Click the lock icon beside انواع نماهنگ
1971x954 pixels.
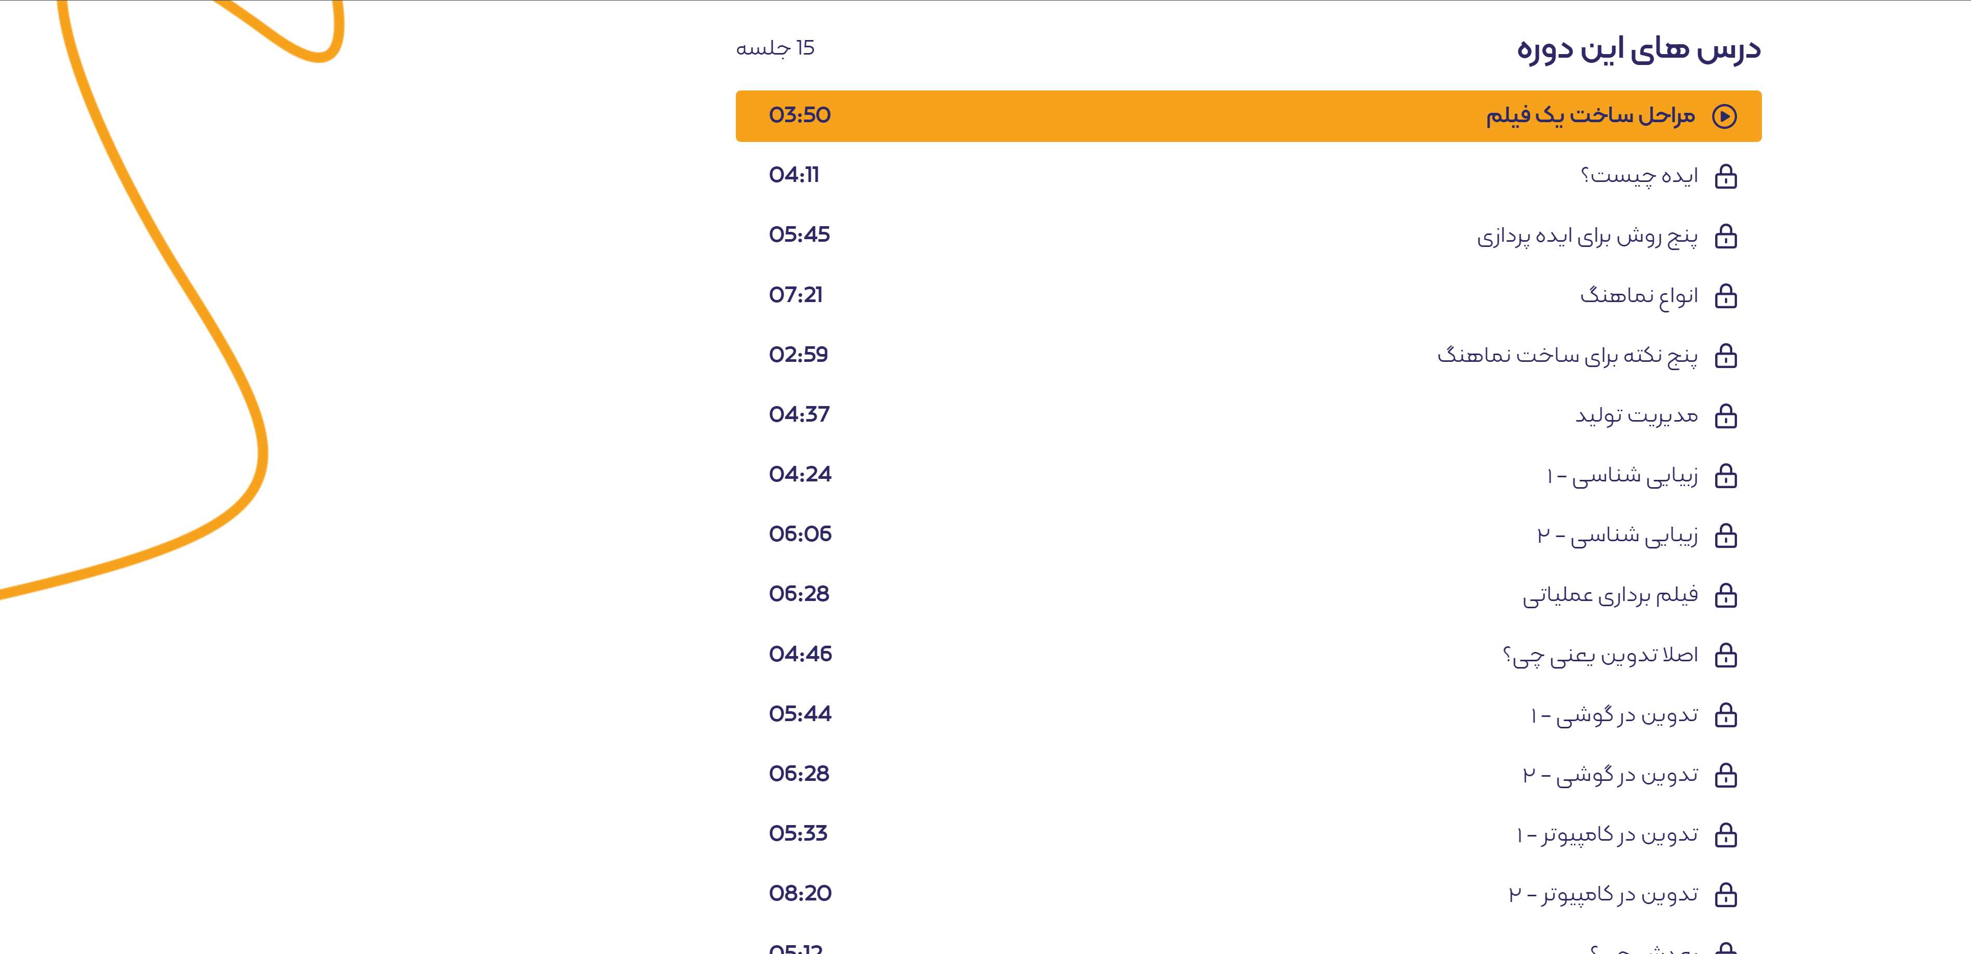coord(1726,296)
